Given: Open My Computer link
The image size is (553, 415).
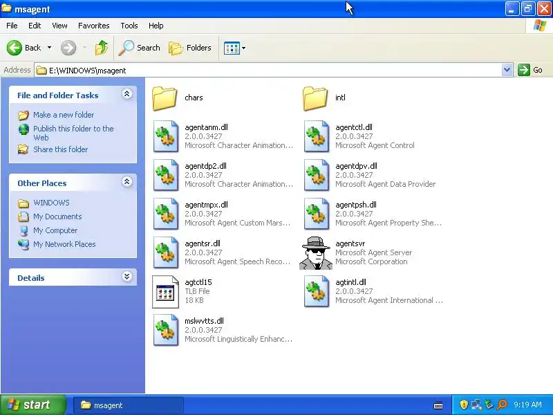Looking at the screenshot, I should point(55,230).
